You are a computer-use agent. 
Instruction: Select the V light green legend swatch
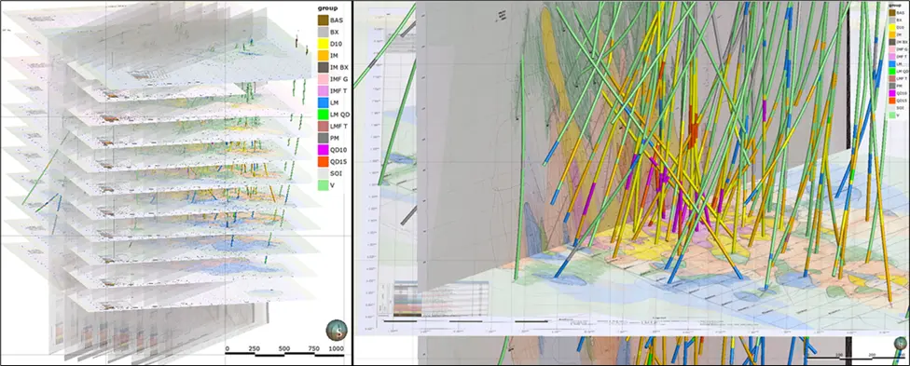point(324,185)
